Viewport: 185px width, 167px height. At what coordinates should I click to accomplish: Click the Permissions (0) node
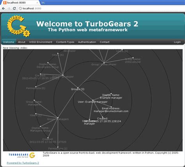[x=36, y=88]
